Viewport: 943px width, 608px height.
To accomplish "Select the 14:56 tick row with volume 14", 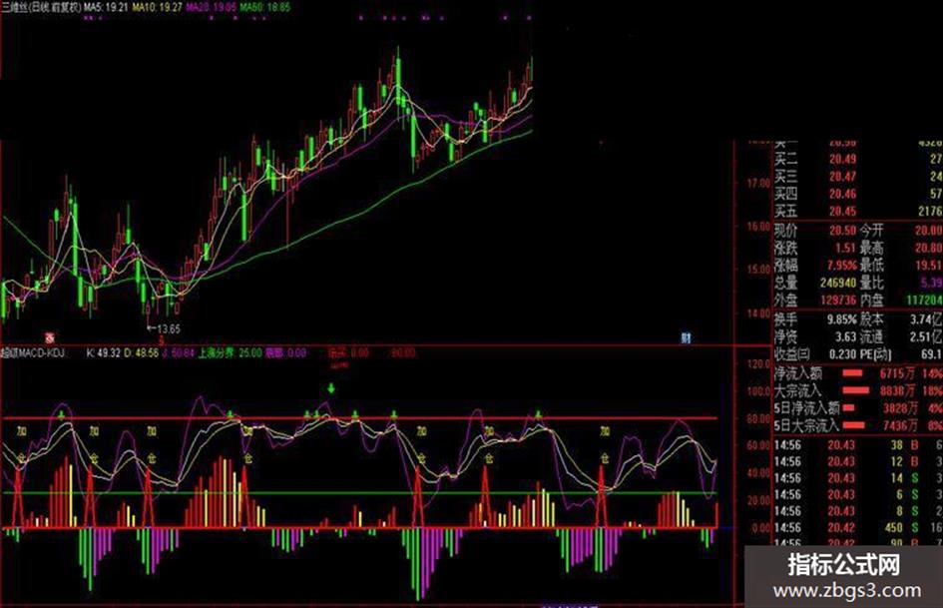I will point(858,478).
